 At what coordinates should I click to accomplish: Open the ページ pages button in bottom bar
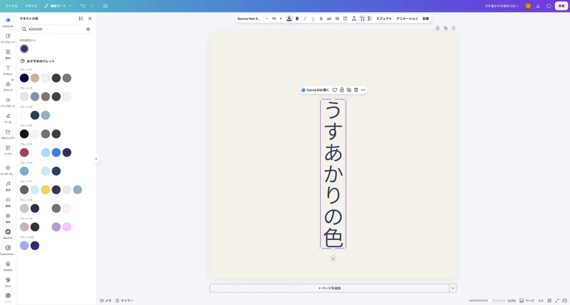tap(527, 301)
